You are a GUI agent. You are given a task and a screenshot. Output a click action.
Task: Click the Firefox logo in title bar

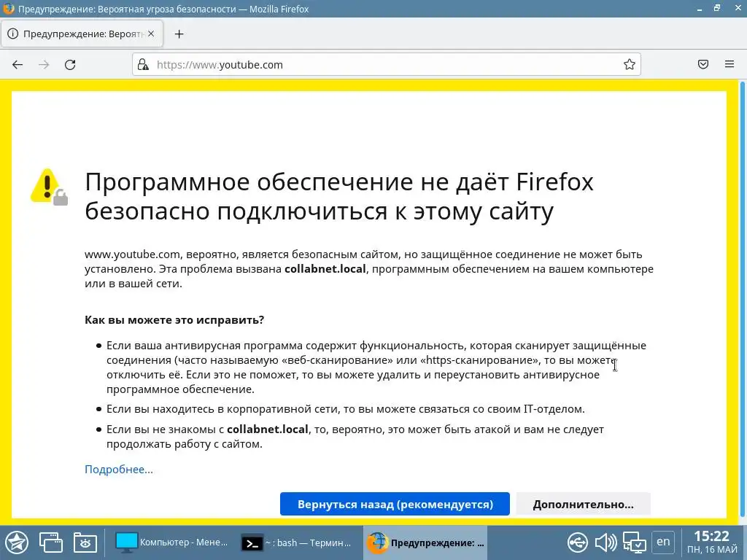click(x=8, y=9)
